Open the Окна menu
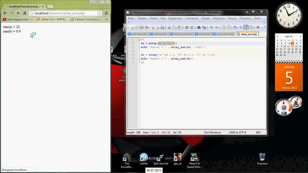Image resolution: width=308 pixels, height=173 pixels. pyautogui.click(x=257, y=18)
